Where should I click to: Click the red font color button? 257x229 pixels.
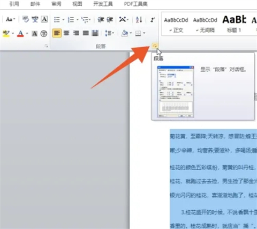tap(20, 33)
